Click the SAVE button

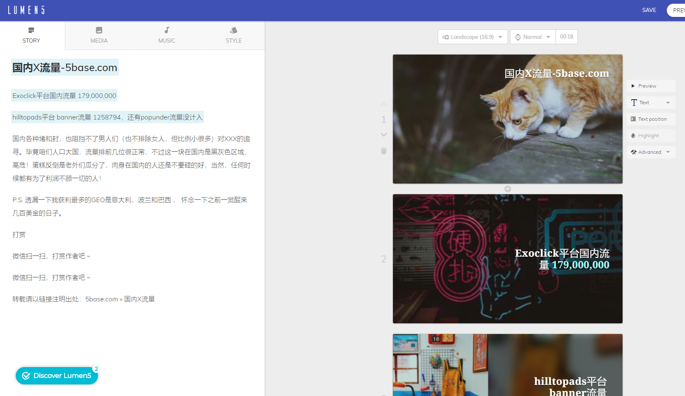pos(649,10)
